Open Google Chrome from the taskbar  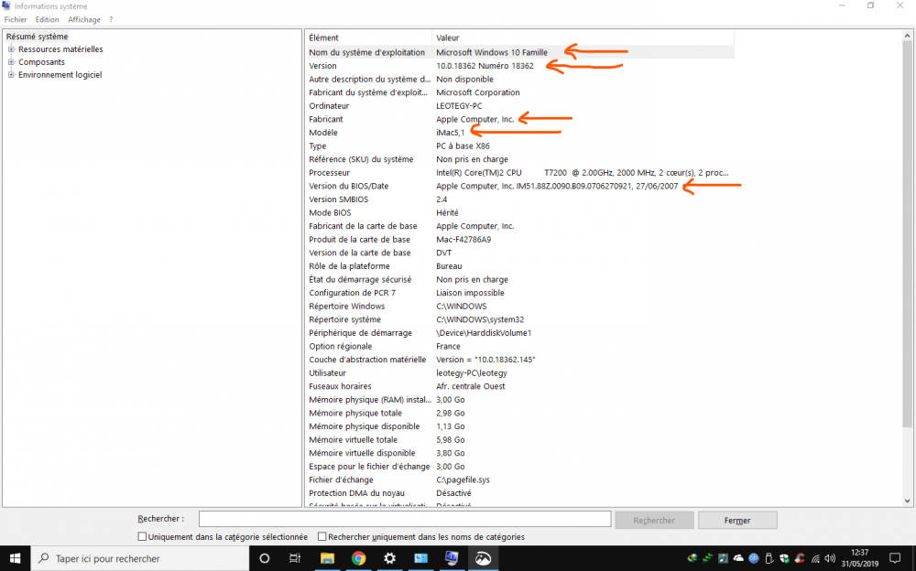click(x=358, y=558)
